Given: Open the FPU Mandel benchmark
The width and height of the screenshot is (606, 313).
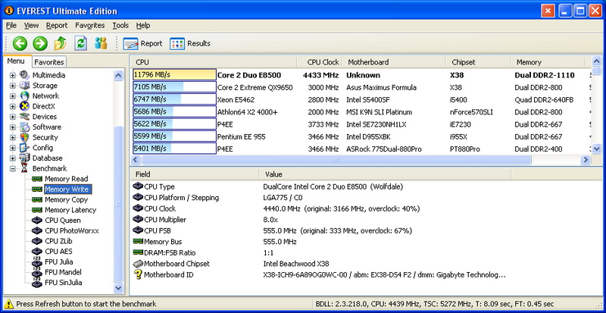Looking at the screenshot, I should point(63,272).
